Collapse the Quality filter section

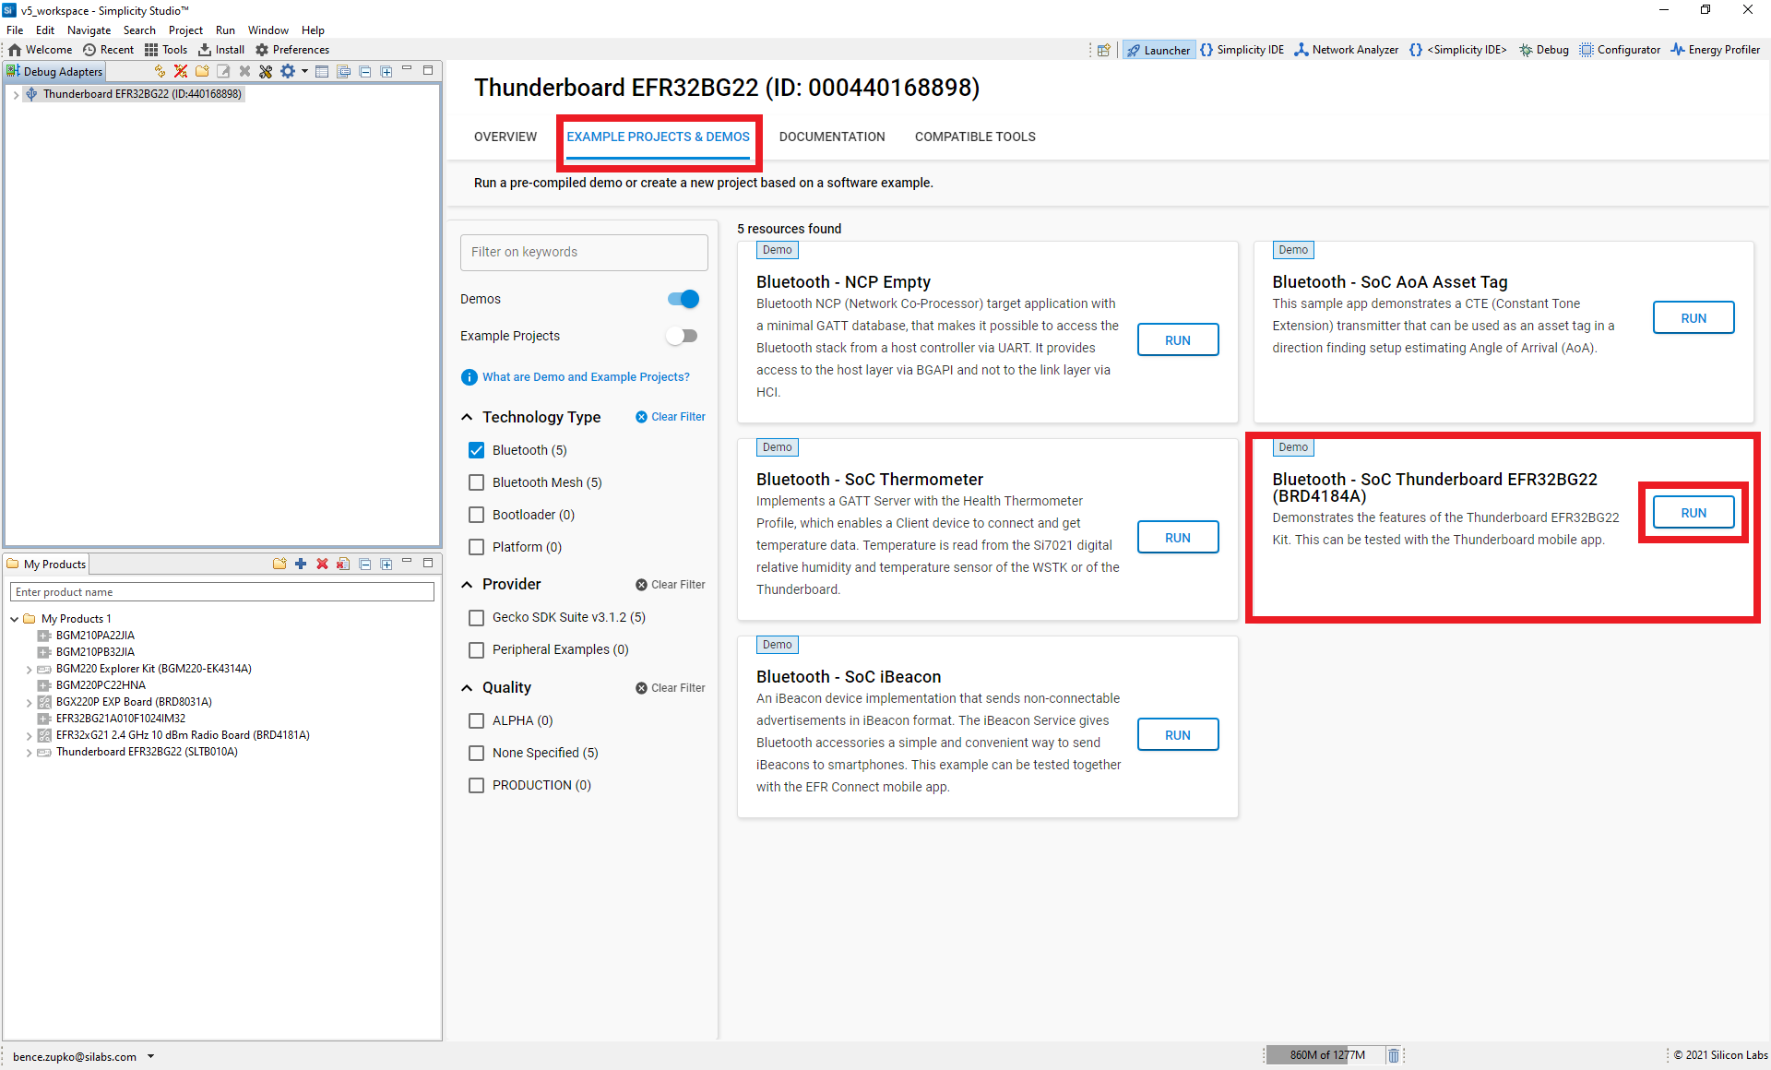point(469,687)
